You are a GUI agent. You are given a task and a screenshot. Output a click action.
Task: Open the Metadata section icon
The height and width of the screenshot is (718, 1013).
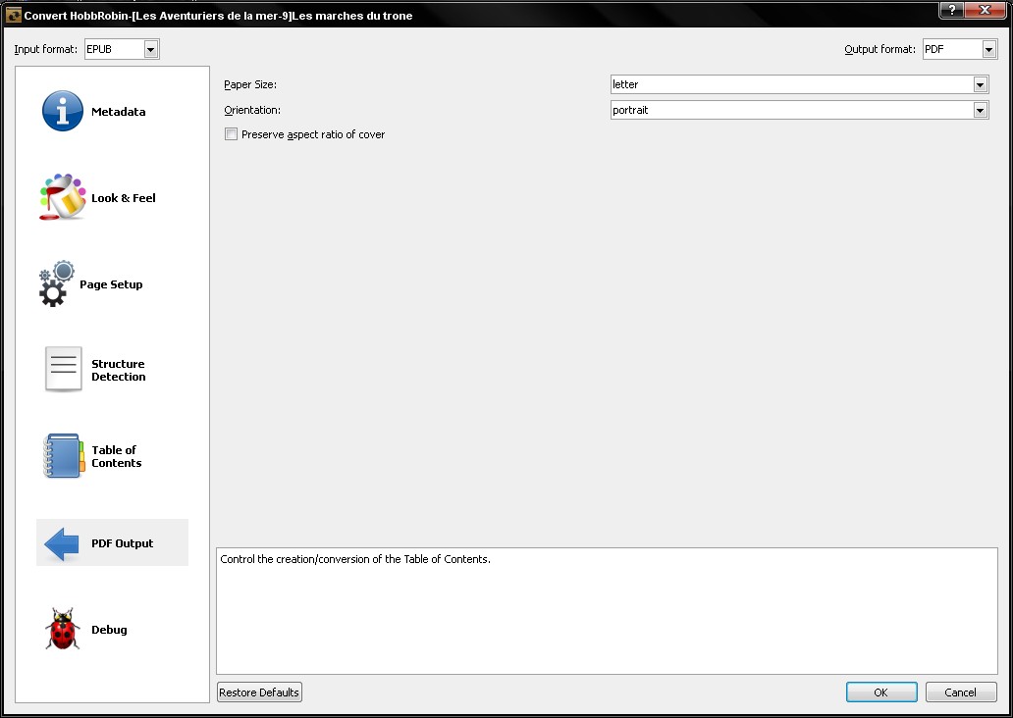click(x=63, y=111)
